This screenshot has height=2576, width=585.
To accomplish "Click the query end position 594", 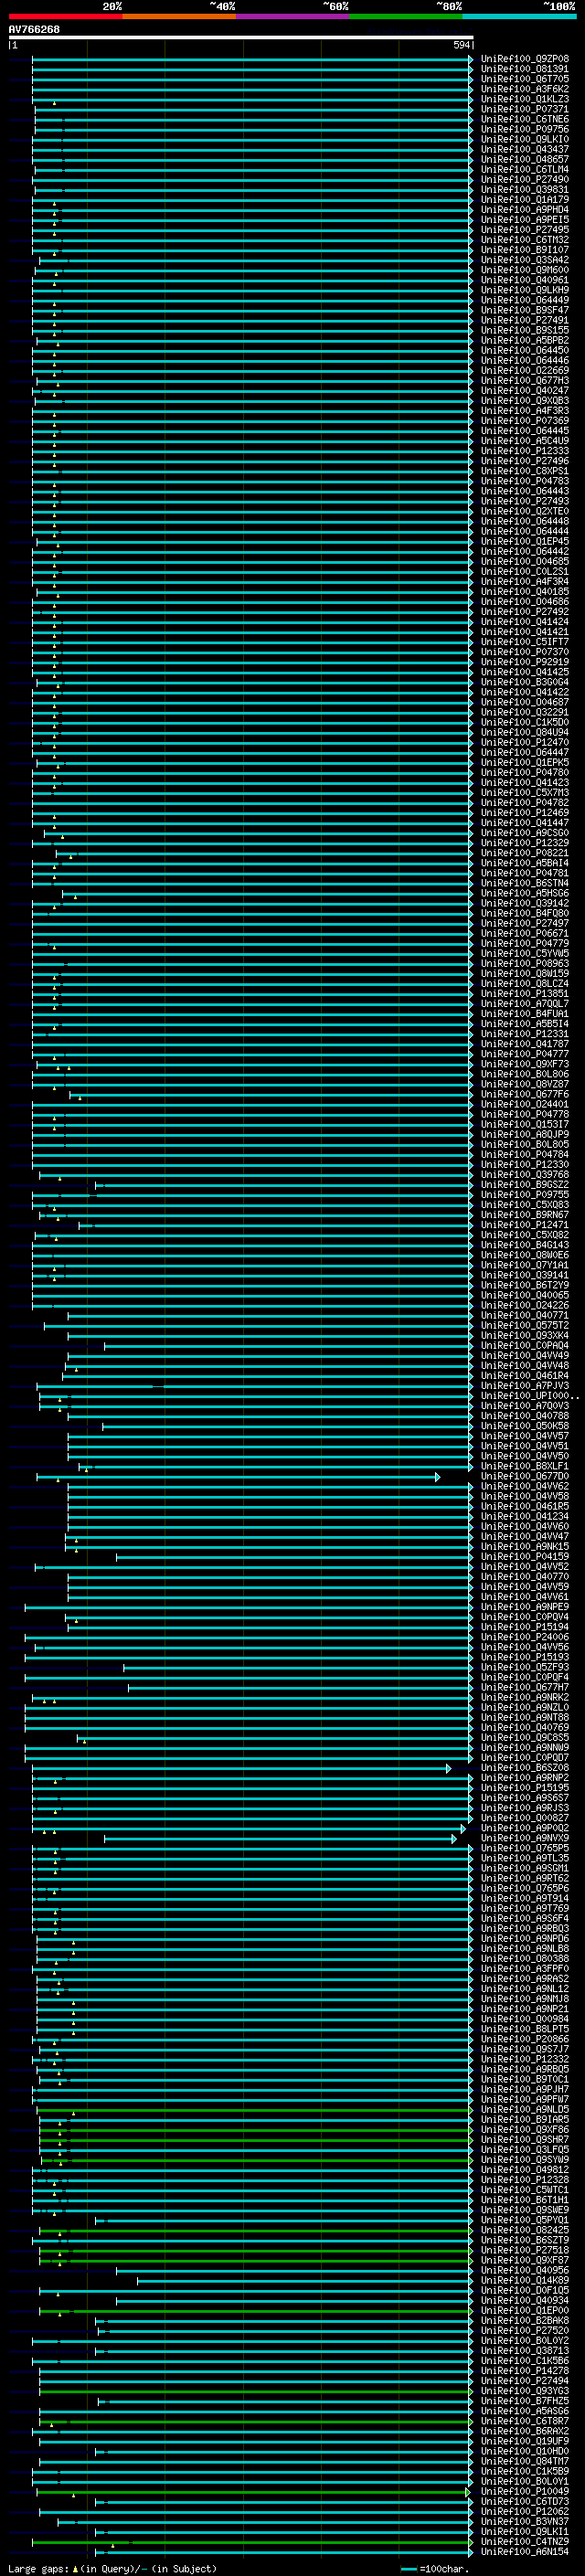I will click(x=462, y=46).
